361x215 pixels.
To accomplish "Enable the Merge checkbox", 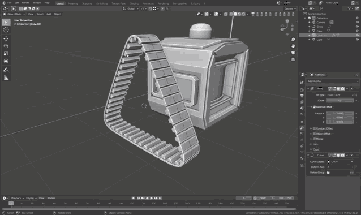I will [x=314, y=139].
